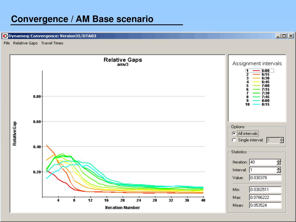The image size is (296, 222).
Task: Click the Min field 0.0302511
Action: (265, 190)
